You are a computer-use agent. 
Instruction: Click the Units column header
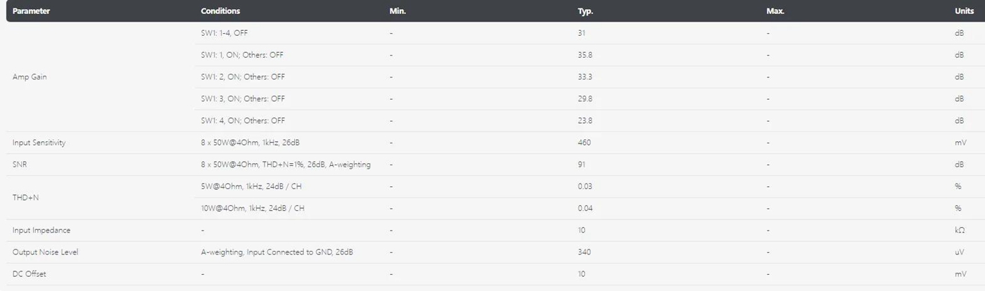coord(964,11)
